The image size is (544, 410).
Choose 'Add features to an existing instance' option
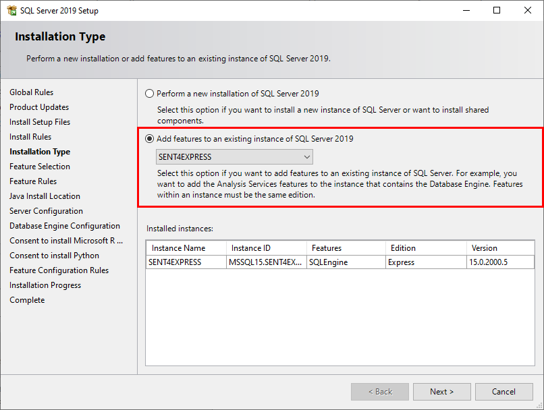(x=149, y=138)
